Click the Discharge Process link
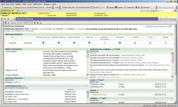178x107 pixels. point(152,26)
